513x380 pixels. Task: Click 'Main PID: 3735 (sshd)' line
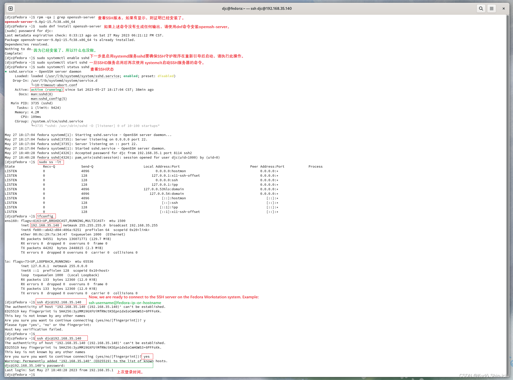32,103
